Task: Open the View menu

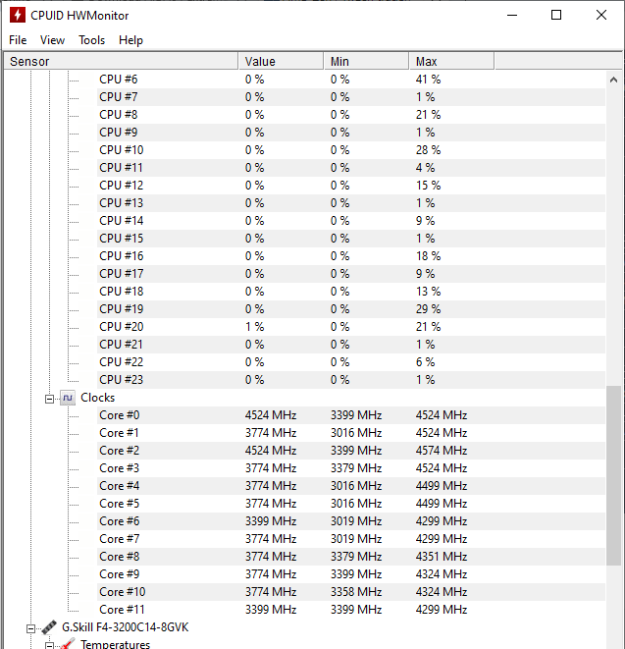Action: 53,40
